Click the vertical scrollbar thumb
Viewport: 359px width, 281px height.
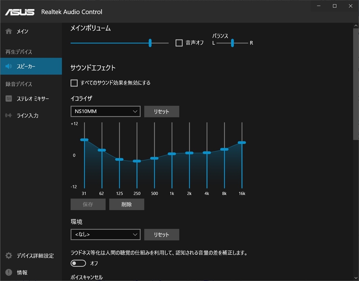356,83
